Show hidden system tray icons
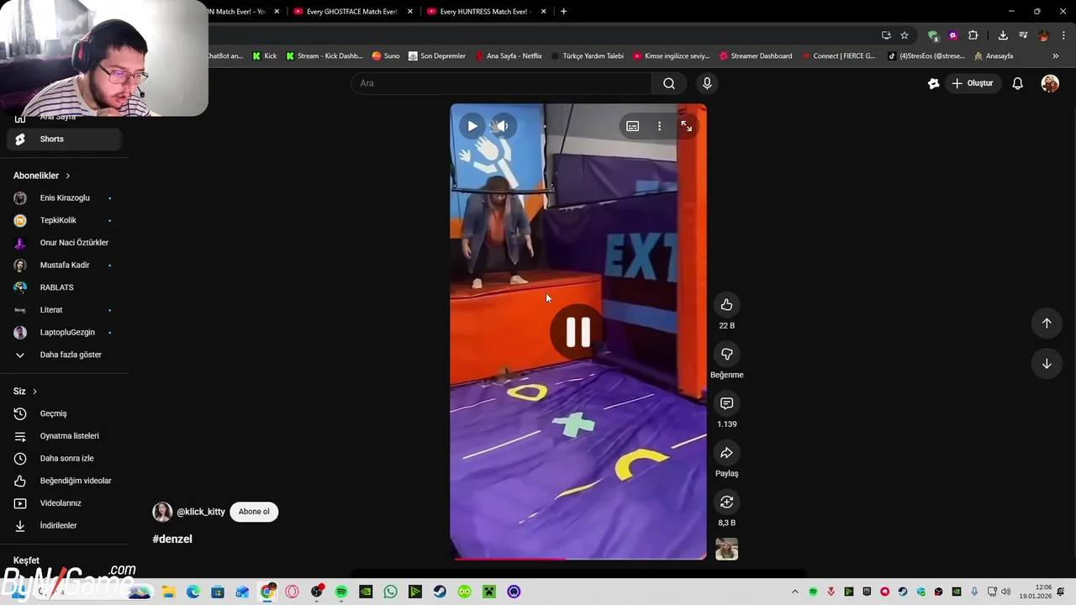The width and height of the screenshot is (1076, 605). [795, 592]
